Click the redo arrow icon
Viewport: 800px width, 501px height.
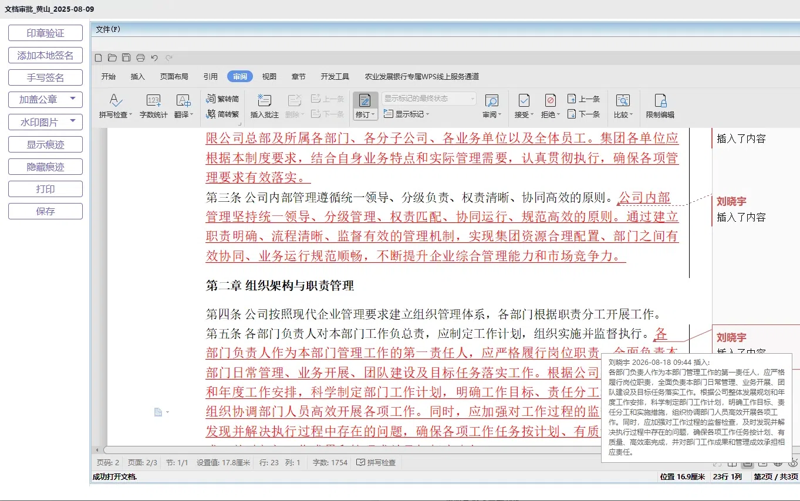point(169,57)
